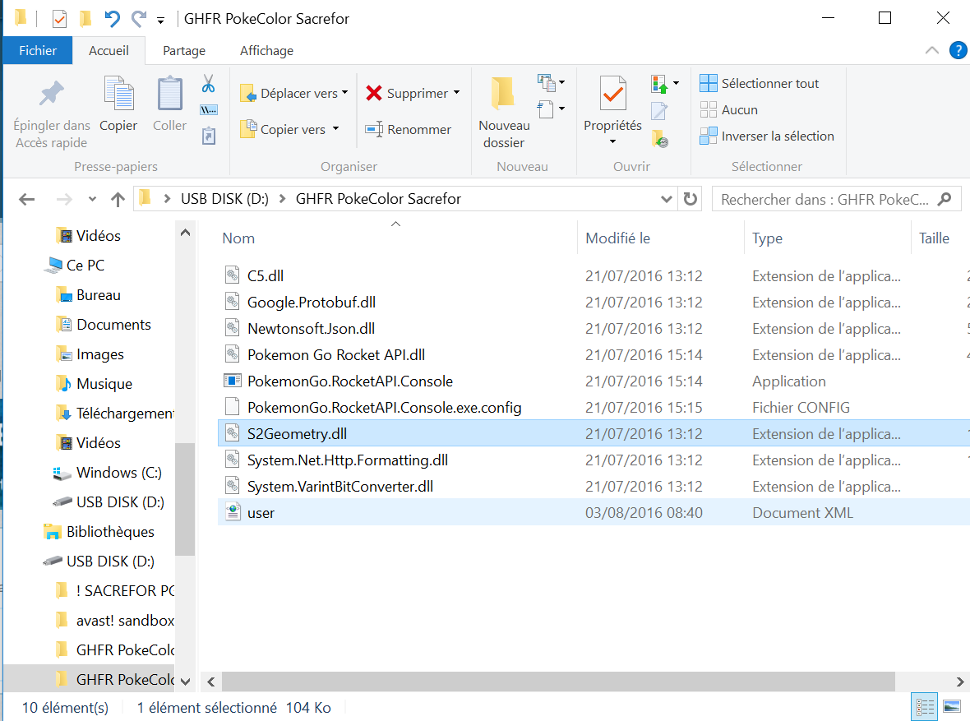Click the quick access Properties checkmark icon
The height and width of the screenshot is (721, 970).
pos(59,19)
